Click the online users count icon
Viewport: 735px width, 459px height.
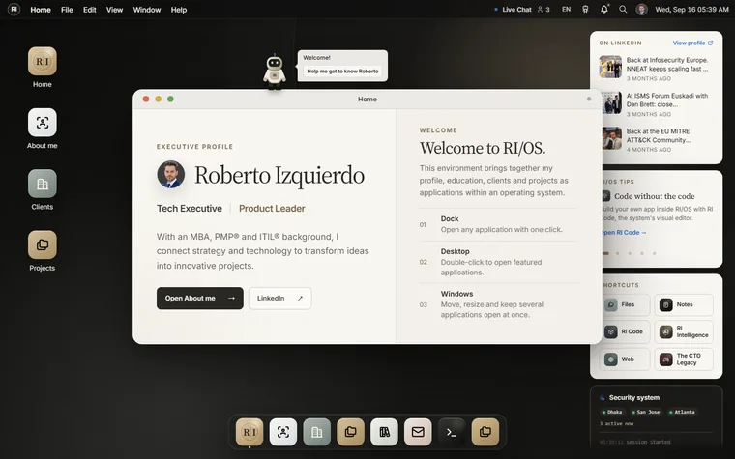[x=544, y=9]
